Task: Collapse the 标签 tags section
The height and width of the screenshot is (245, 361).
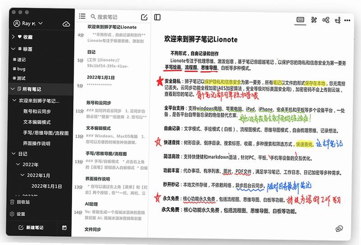Action: [x=13, y=49]
